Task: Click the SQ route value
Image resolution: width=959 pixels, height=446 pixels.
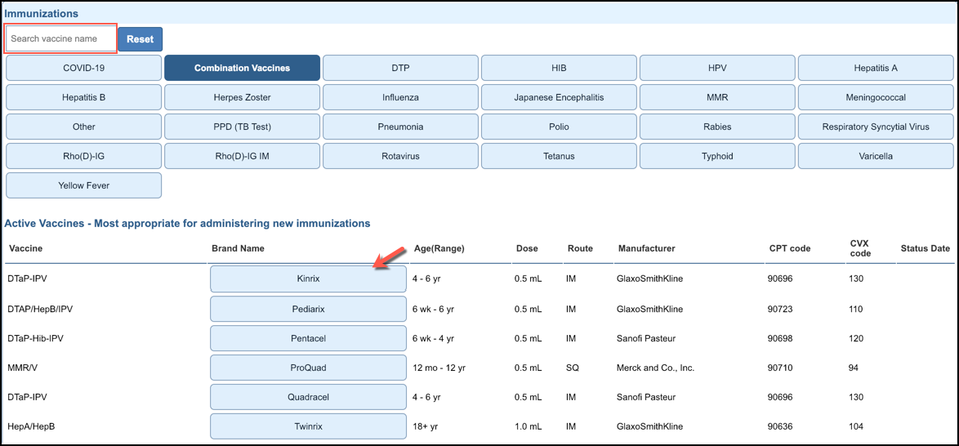Action: [x=573, y=368]
